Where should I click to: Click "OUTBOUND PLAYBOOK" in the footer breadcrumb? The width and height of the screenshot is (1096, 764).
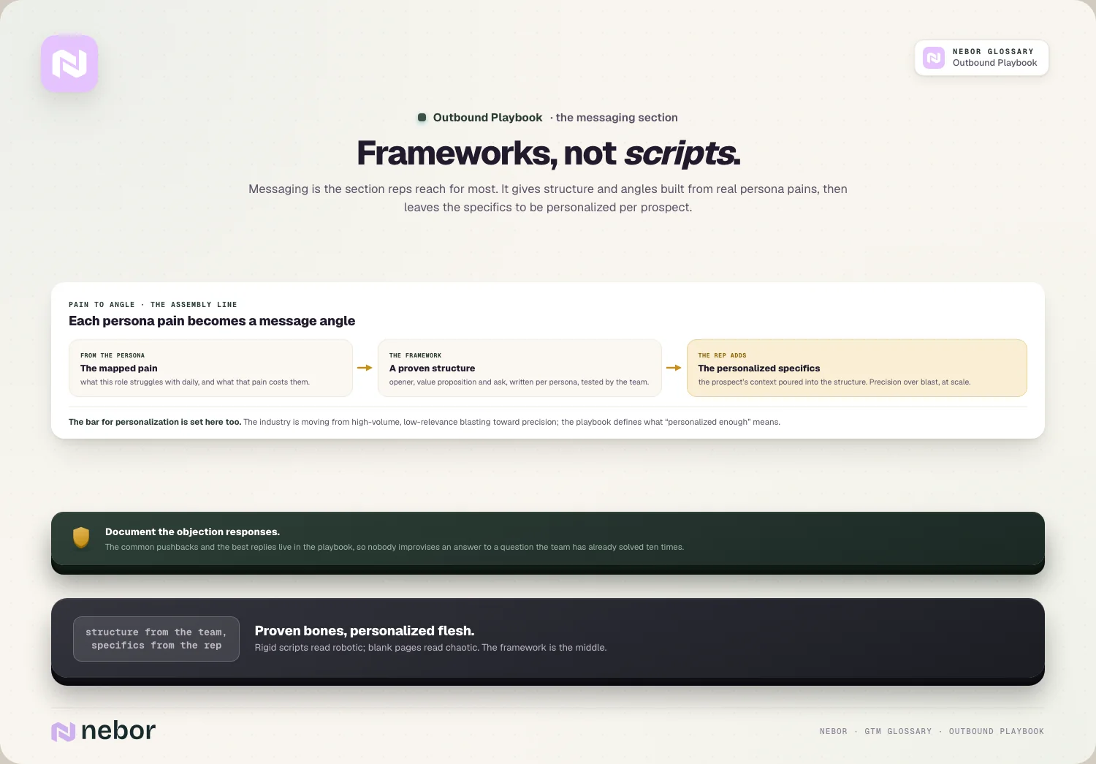coord(997,732)
